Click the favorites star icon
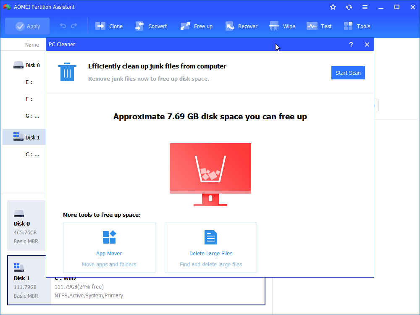This screenshot has width=420, height=315. (333, 7)
